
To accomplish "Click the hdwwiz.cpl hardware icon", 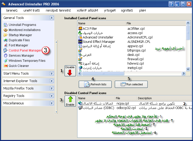I will point(80,63).
